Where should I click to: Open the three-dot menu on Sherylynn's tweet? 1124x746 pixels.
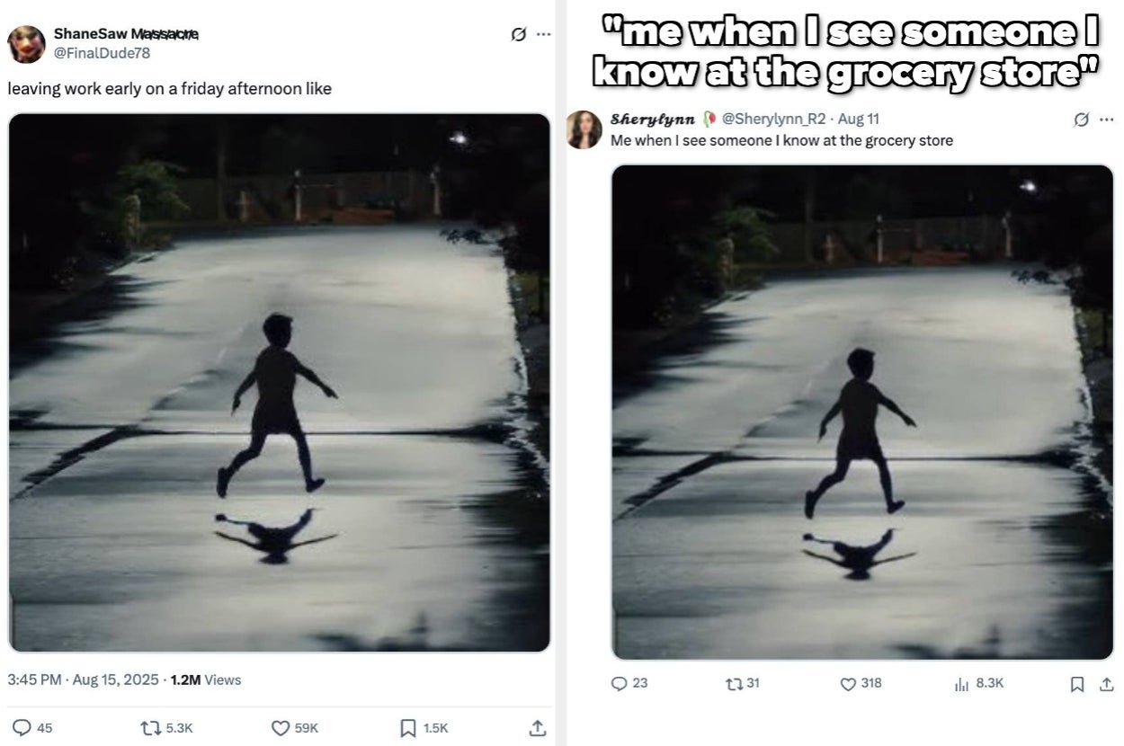point(1106,120)
